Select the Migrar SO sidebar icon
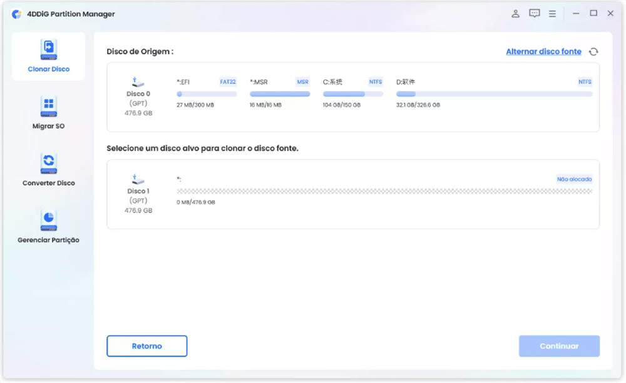 click(48, 107)
